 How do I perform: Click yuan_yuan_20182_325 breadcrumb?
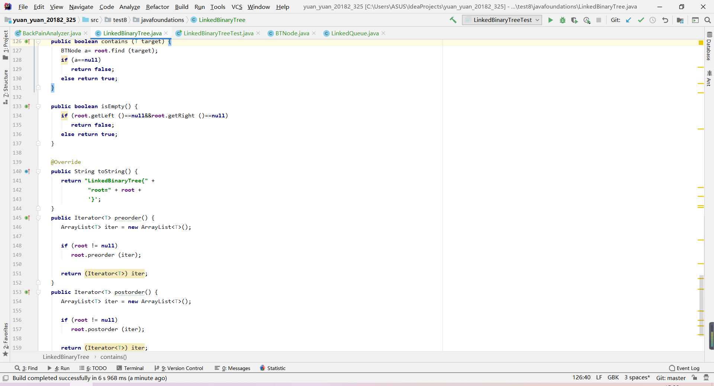pos(44,20)
